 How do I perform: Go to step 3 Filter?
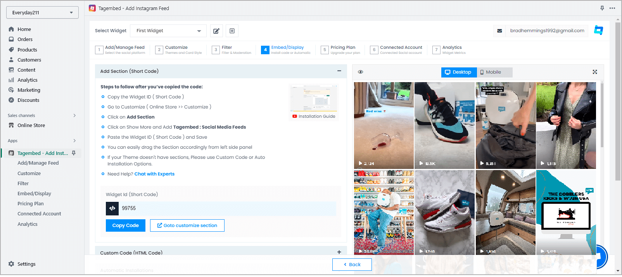[232, 50]
